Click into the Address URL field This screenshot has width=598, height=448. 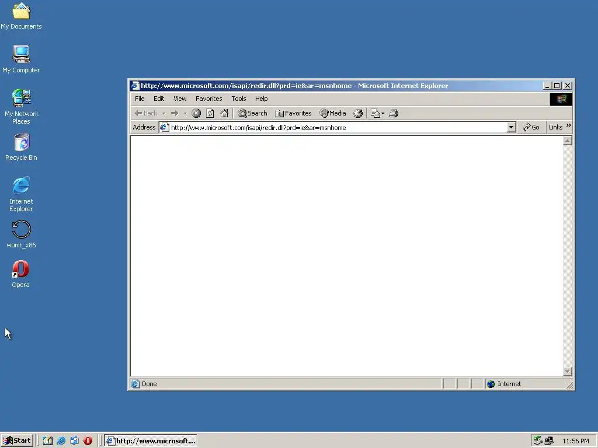[333, 127]
